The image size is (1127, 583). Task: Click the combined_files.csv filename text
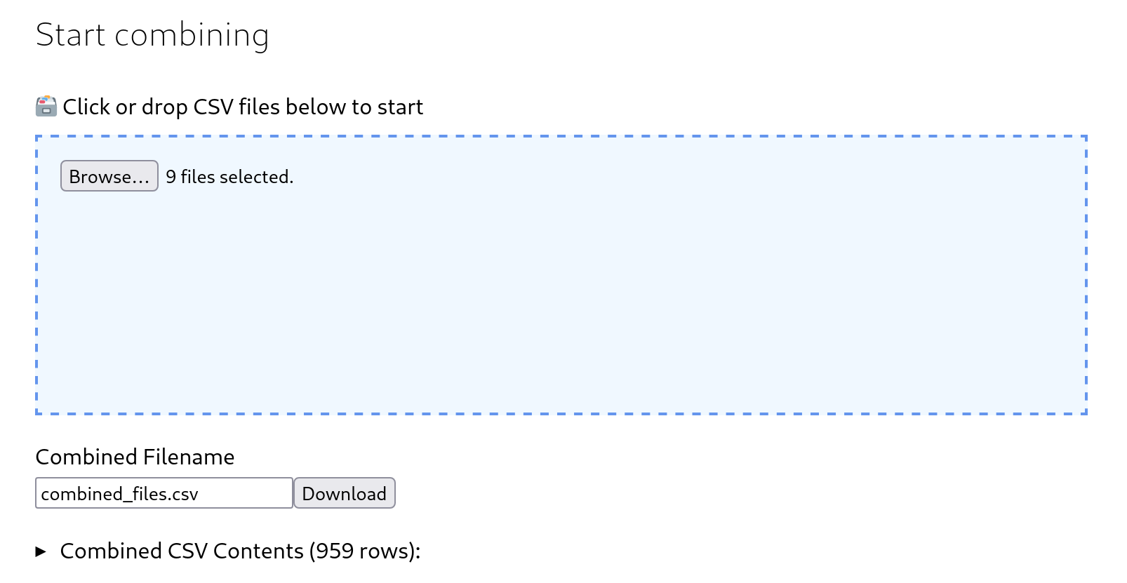[120, 495]
